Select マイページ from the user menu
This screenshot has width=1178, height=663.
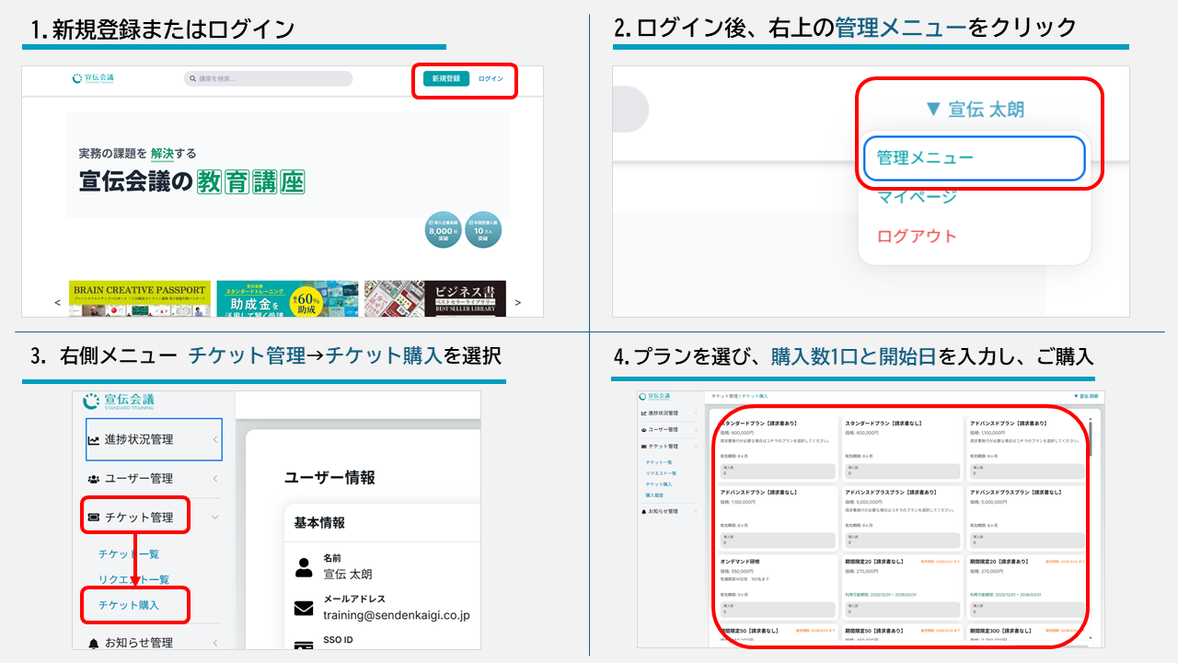[x=917, y=196]
